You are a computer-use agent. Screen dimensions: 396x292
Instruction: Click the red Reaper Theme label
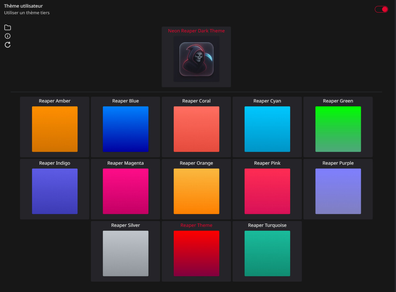(x=196, y=225)
